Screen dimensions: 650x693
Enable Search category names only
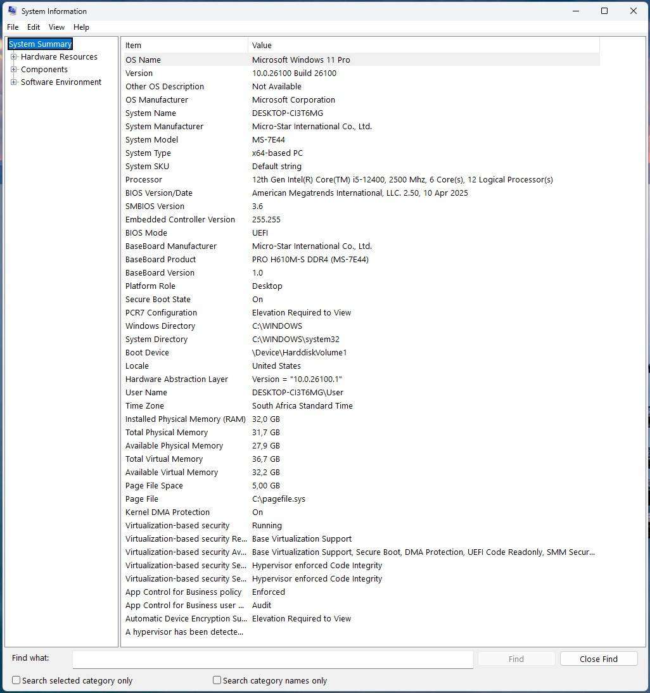216,679
